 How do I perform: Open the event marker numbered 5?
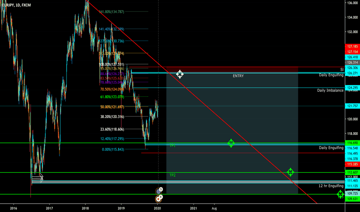coord(160,190)
